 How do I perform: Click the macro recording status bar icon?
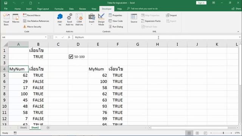(15, 133)
